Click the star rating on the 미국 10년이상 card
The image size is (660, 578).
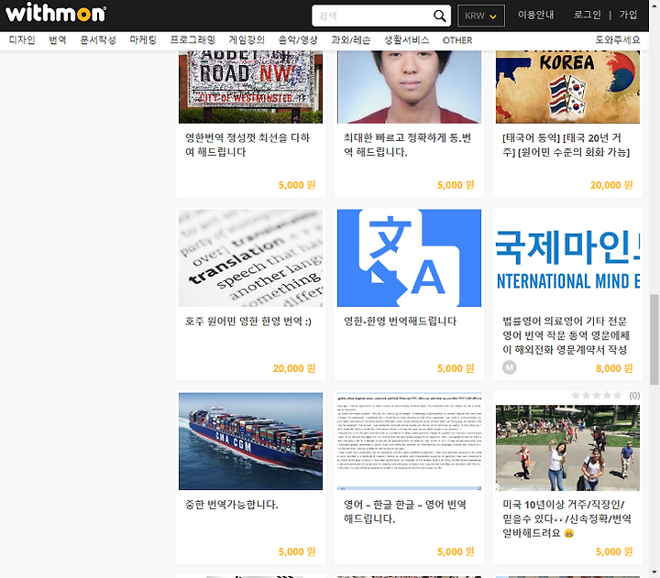597,396
